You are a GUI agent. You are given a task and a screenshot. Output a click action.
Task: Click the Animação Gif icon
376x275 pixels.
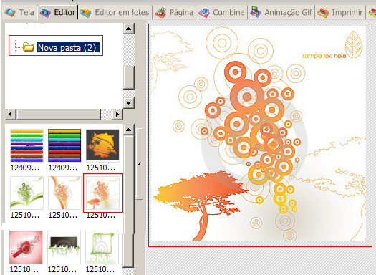[x=256, y=12]
